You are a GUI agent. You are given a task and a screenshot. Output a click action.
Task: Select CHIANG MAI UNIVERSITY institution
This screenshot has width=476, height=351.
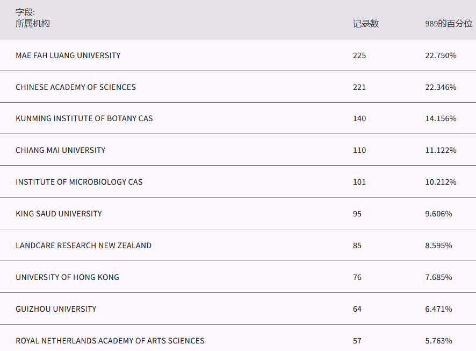(x=61, y=150)
